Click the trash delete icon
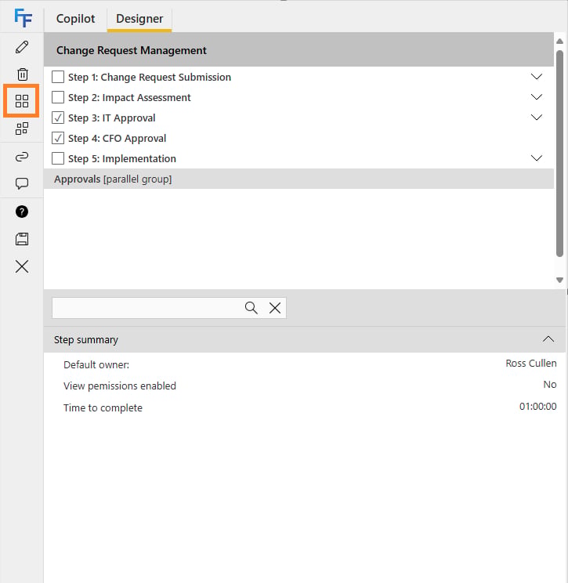The height and width of the screenshot is (583, 568). [22, 74]
